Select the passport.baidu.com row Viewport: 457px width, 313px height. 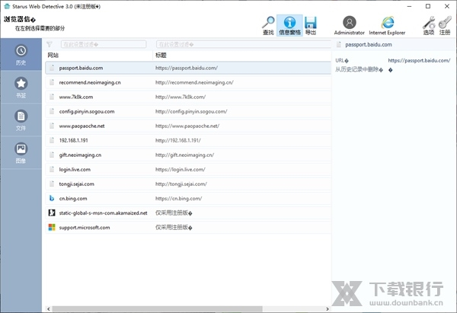pos(188,68)
